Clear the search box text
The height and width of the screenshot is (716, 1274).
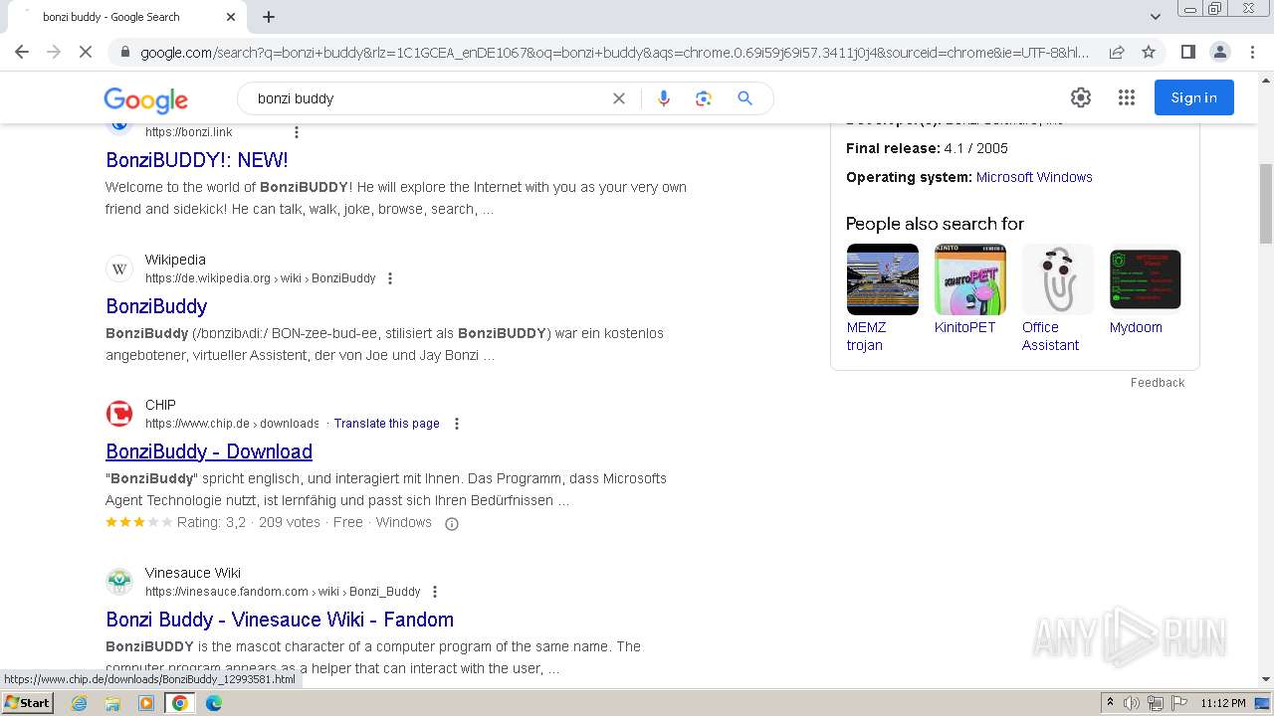click(x=619, y=98)
